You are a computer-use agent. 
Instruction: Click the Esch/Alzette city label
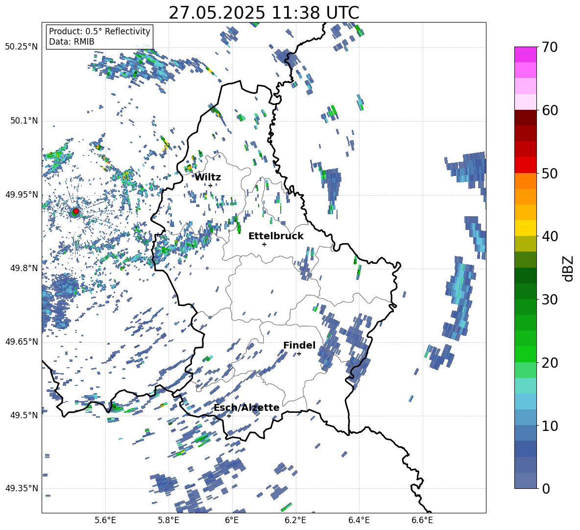[247, 408]
